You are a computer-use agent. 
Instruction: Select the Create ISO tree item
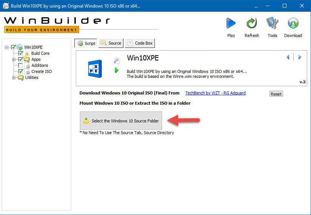pos(41,71)
